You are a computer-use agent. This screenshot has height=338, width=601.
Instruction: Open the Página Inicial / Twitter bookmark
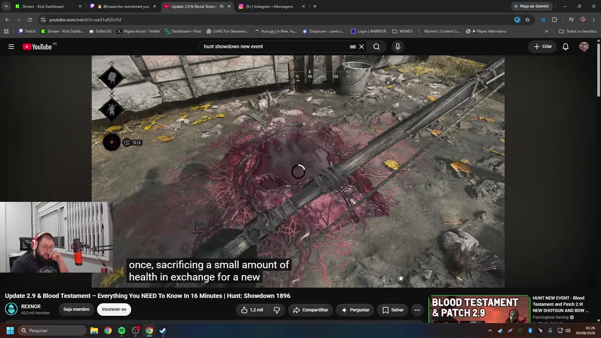(139, 31)
